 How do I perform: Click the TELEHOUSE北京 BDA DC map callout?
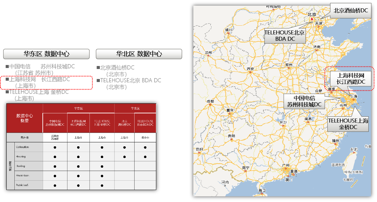tap(285, 36)
